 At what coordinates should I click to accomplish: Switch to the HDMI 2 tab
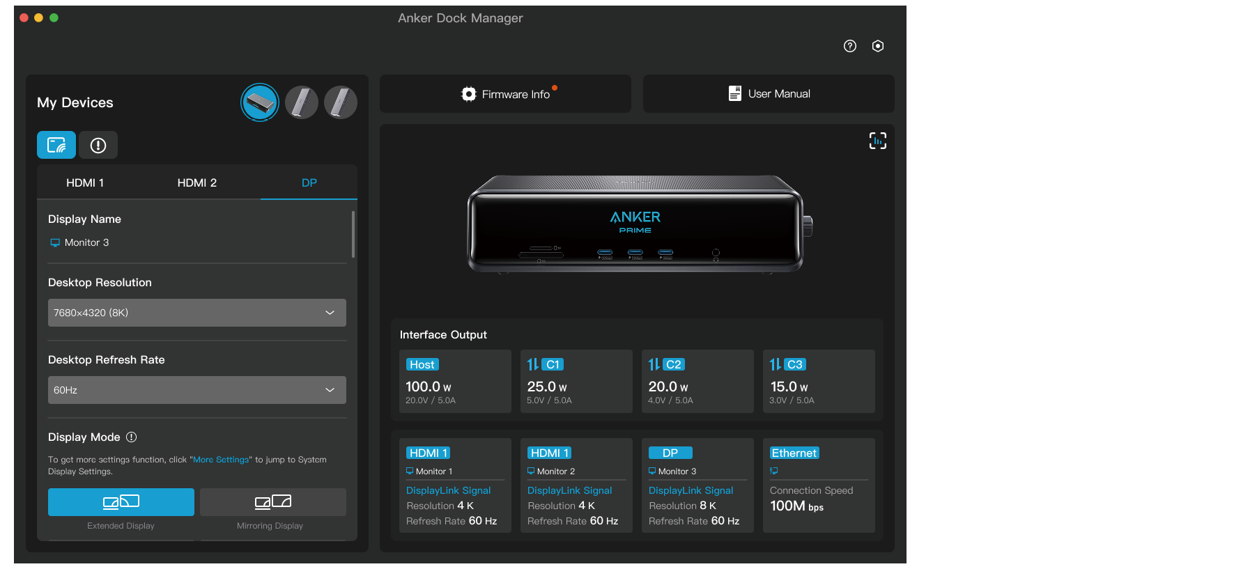tap(197, 182)
